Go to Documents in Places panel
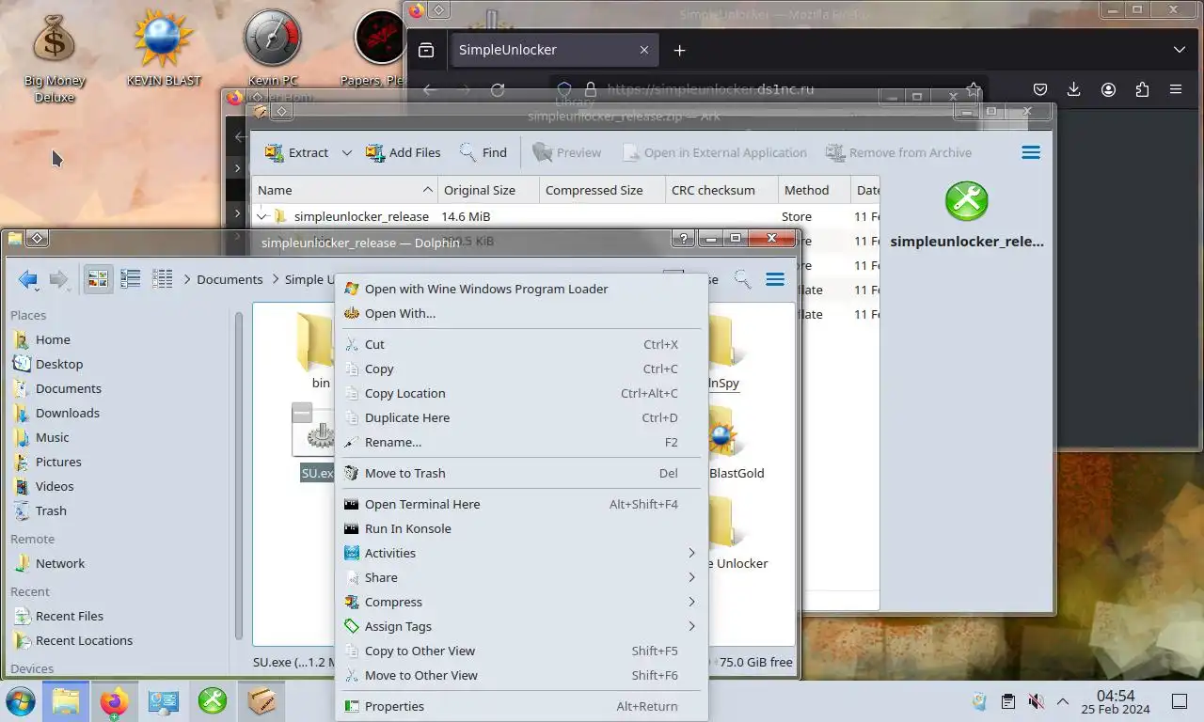Viewport: 1204px width, 722px height. point(118,388)
